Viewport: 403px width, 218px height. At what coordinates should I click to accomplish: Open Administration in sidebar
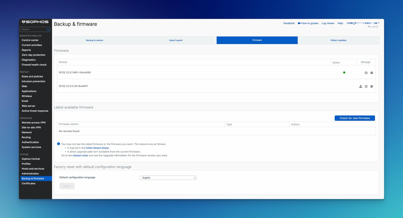(30, 174)
